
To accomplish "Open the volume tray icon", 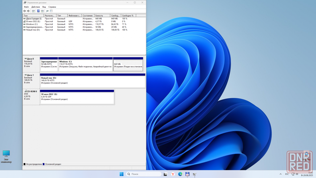I will (297, 174).
